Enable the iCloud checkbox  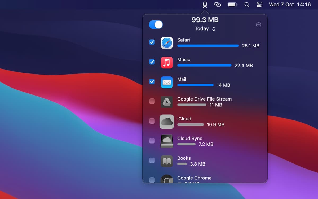tap(152, 121)
